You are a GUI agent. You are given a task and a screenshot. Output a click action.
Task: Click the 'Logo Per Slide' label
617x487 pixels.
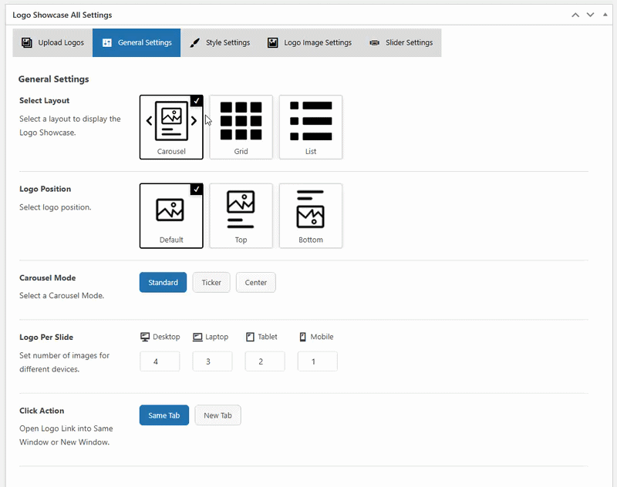pyautogui.click(x=46, y=338)
